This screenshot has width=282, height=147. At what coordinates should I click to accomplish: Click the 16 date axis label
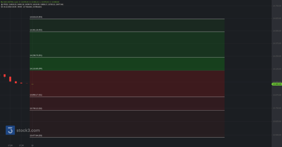click(32, 145)
